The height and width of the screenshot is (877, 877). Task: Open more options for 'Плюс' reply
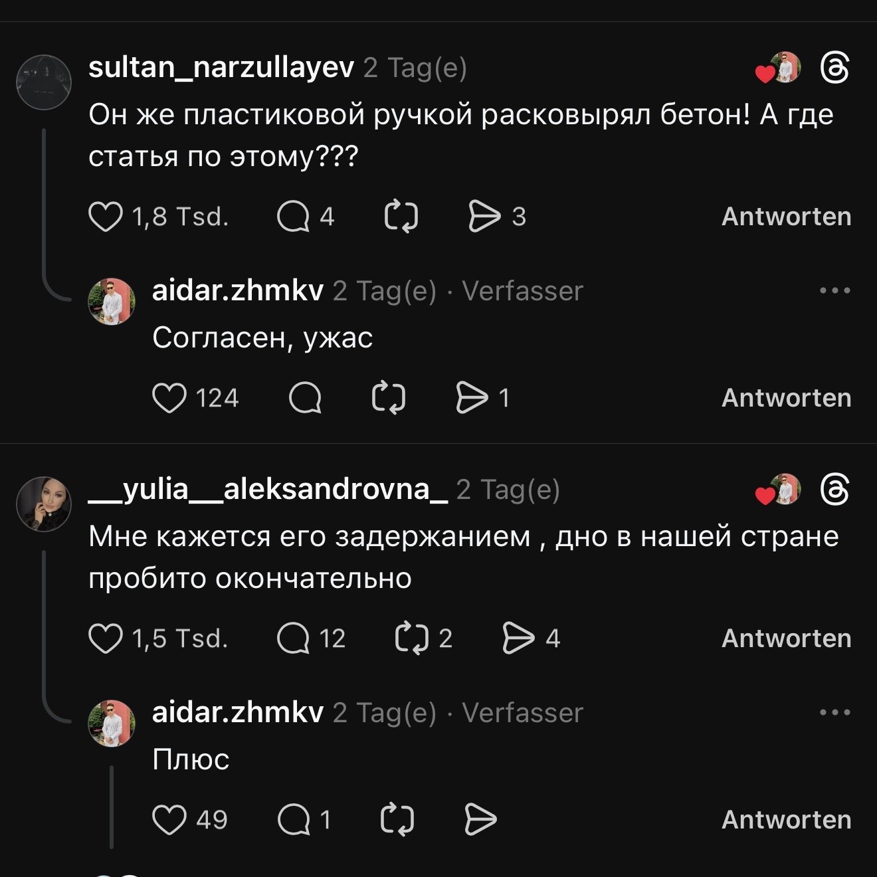coord(834,712)
